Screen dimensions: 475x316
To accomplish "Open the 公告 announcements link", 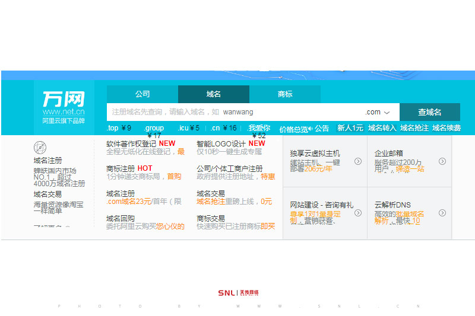I will (x=321, y=129).
